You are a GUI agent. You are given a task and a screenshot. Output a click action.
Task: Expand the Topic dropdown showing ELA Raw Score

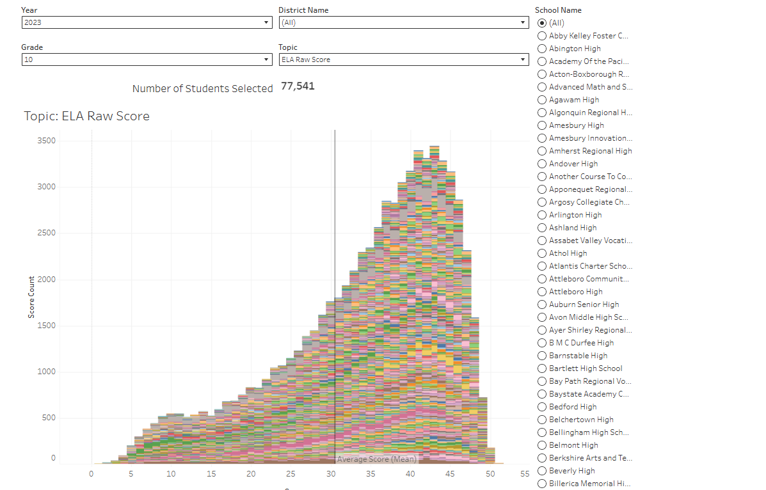(403, 59)
